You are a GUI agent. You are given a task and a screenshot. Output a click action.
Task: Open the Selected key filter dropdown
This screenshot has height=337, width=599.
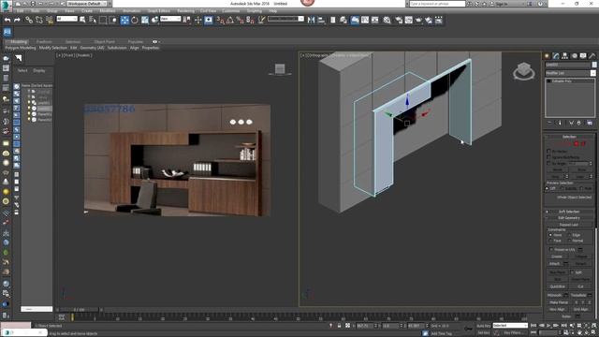pyautogui.click(x=510, y=326)
